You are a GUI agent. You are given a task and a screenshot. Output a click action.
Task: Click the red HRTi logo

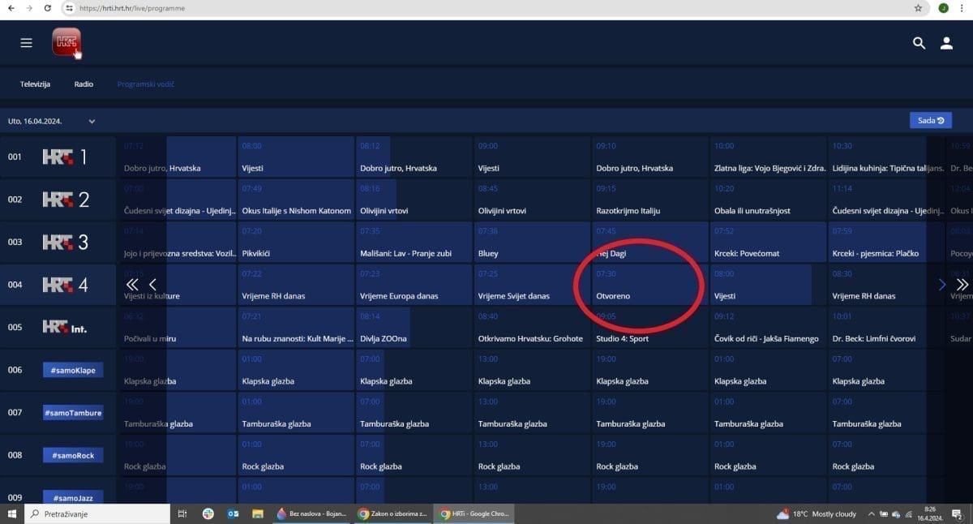66,42
